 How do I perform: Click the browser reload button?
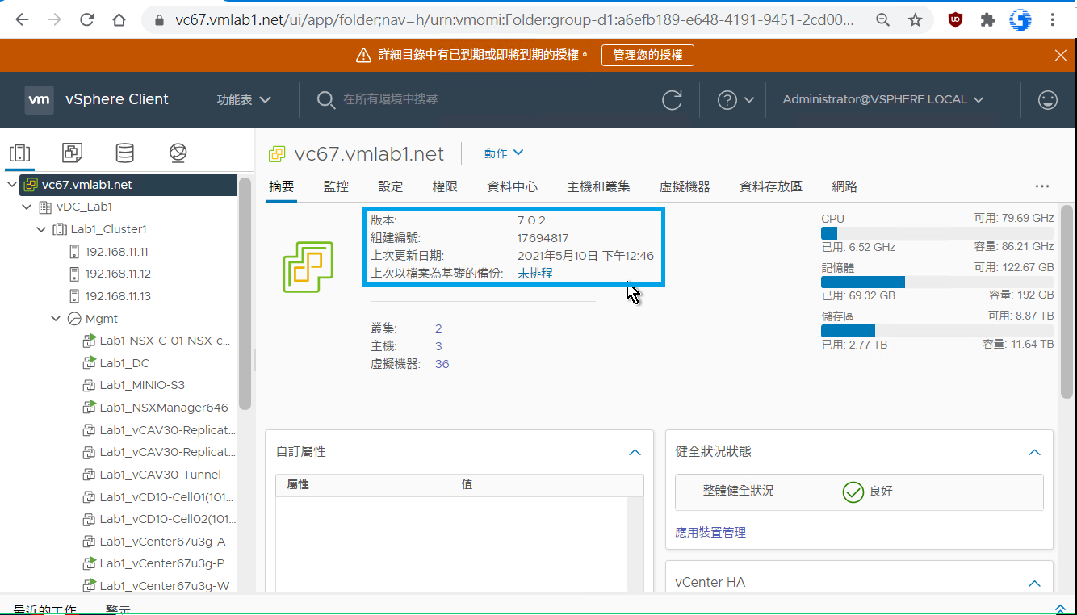[x=86, y=20]
